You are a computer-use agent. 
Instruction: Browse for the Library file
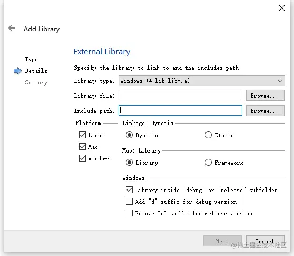265,96
